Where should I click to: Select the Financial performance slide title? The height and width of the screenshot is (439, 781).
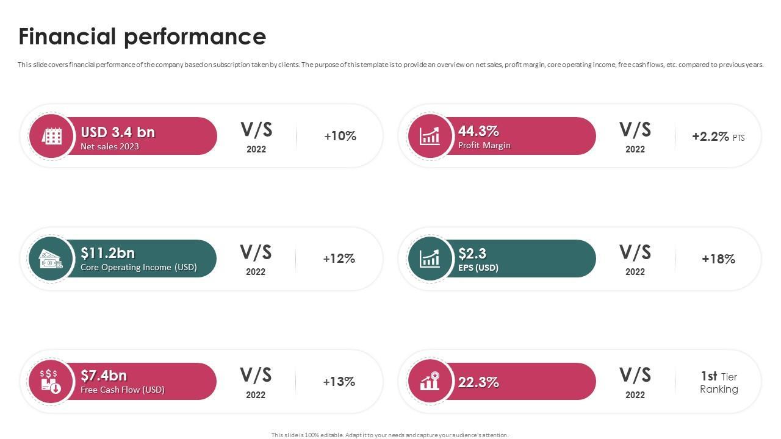click(142, 37)
